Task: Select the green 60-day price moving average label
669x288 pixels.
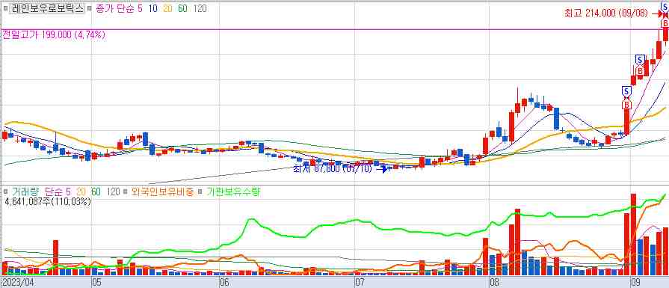Action: [x=182, y=9]
